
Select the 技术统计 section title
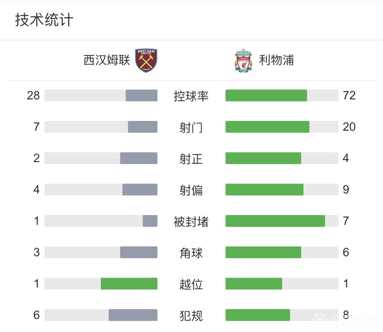pyautogui.click(x=44, y=20)
